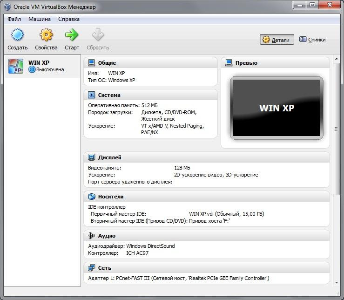Click the Видеопамять 128 МБ value
344x300 pixels.
[182, 168]
